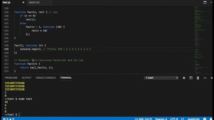Click the '42' terminal output

[6, 102]
